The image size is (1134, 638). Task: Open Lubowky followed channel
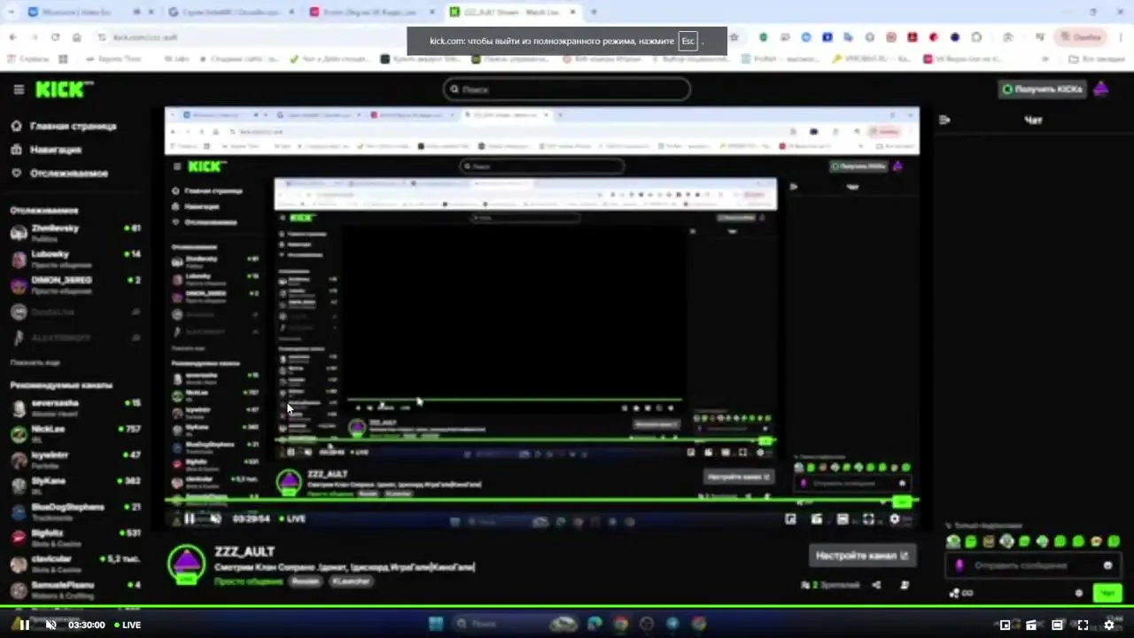(75, 259)
